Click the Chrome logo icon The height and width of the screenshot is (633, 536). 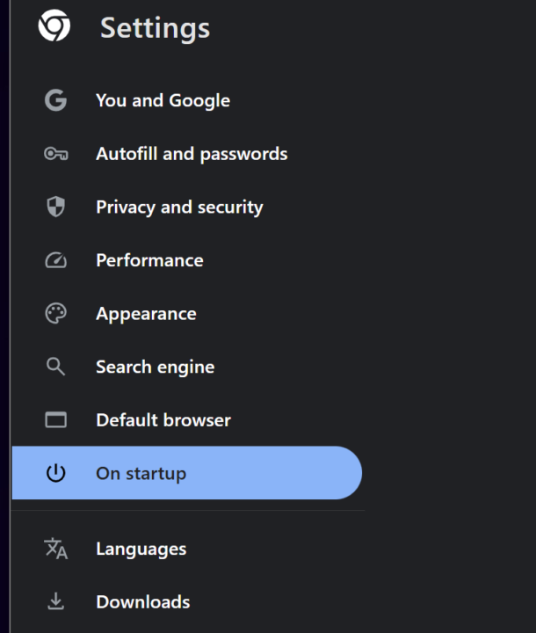[x=54, y=26]
